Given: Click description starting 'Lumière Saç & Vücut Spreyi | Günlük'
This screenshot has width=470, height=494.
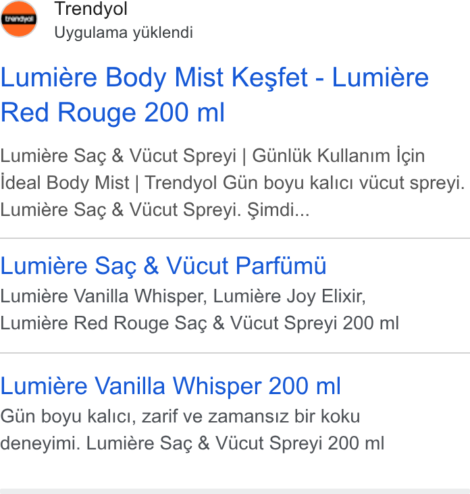Looking at the screenshot, I should (x=213, y=156).
